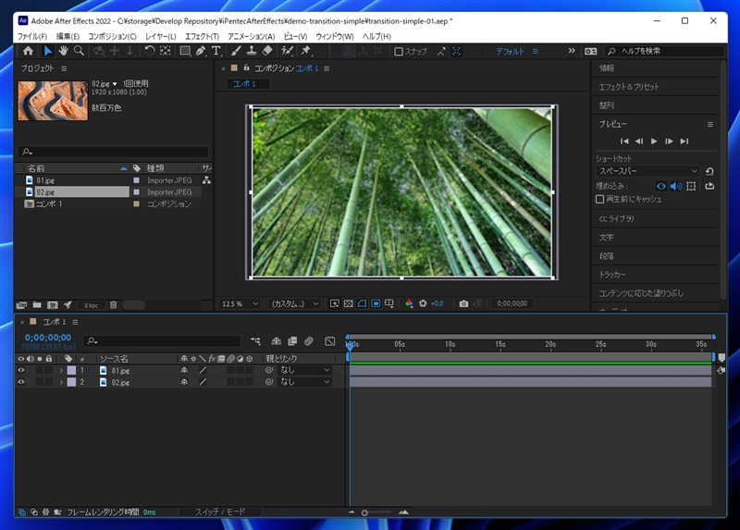Select the Roto Brush tool
The width and height of the screenshot is (740, 530).
click(x=287, y=51)
